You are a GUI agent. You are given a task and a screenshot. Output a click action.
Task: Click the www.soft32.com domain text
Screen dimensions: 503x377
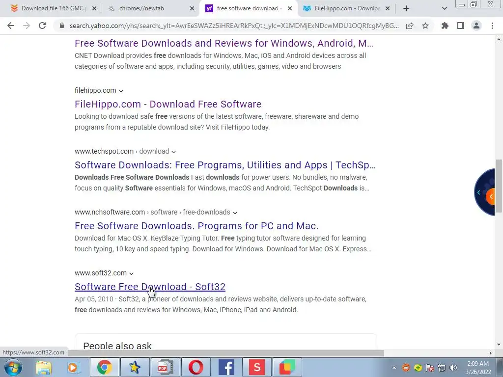click(101, 273)
